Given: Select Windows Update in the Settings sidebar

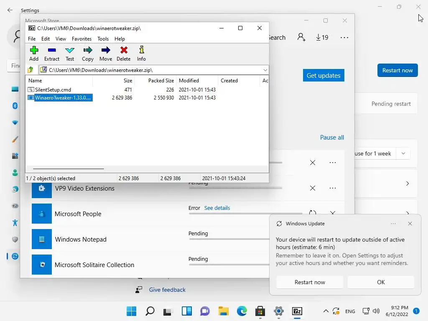Looking at the screenshot, I should [x=15, y=256].
